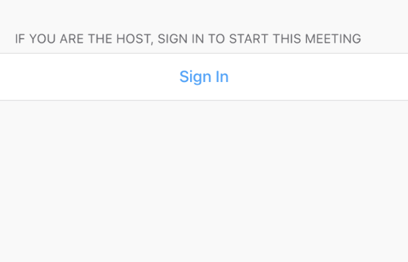Viewport: 408px width, 262px height.
Task: Sign in as the meeting host
Action: coord(204,77)
